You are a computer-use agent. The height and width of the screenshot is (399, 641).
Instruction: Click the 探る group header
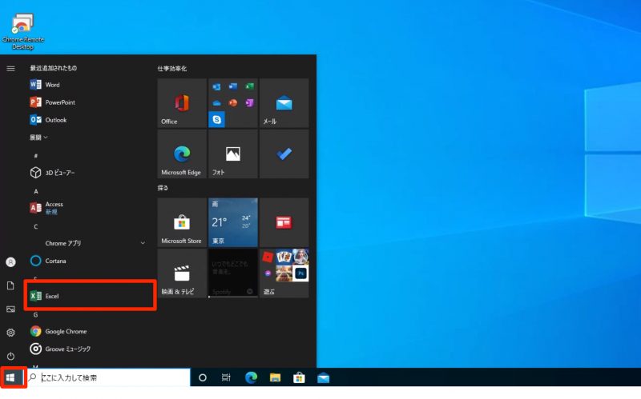point(163,188)
